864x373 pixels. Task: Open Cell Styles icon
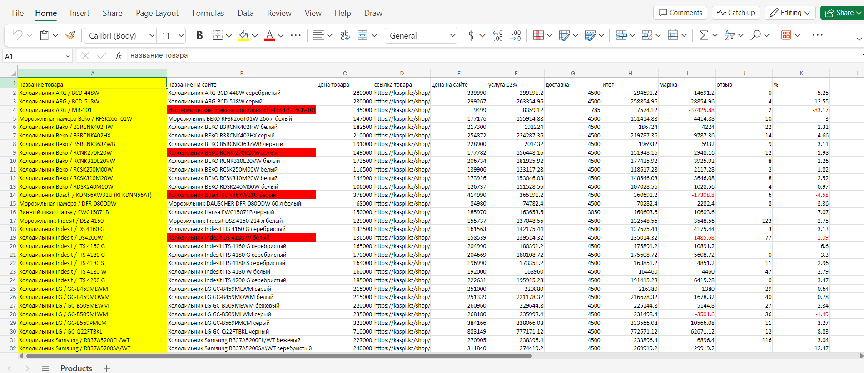pos(590,35)
